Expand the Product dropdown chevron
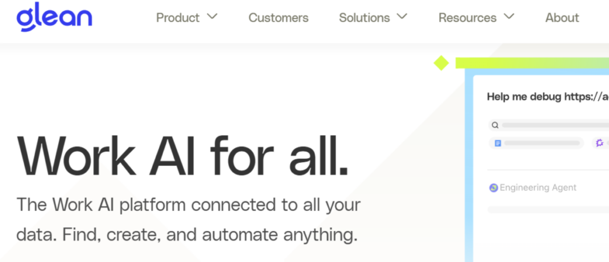The width and height of the screenshot is (609, 262). coord(212,17)
